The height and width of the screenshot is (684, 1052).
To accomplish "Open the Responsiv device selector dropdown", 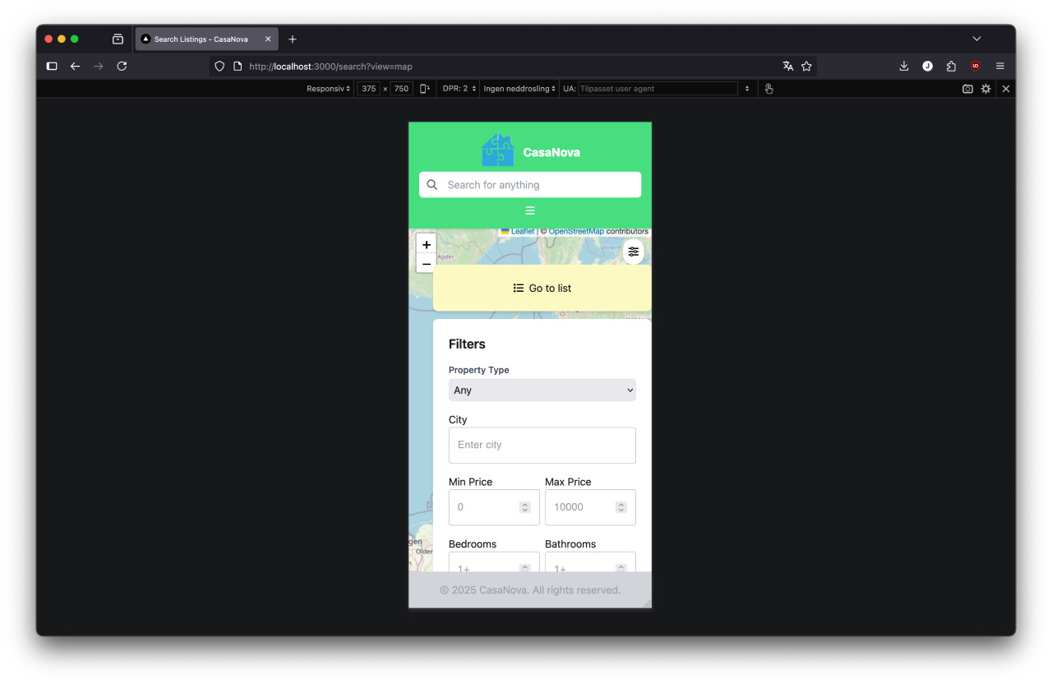I will click(x=328, y=89).
